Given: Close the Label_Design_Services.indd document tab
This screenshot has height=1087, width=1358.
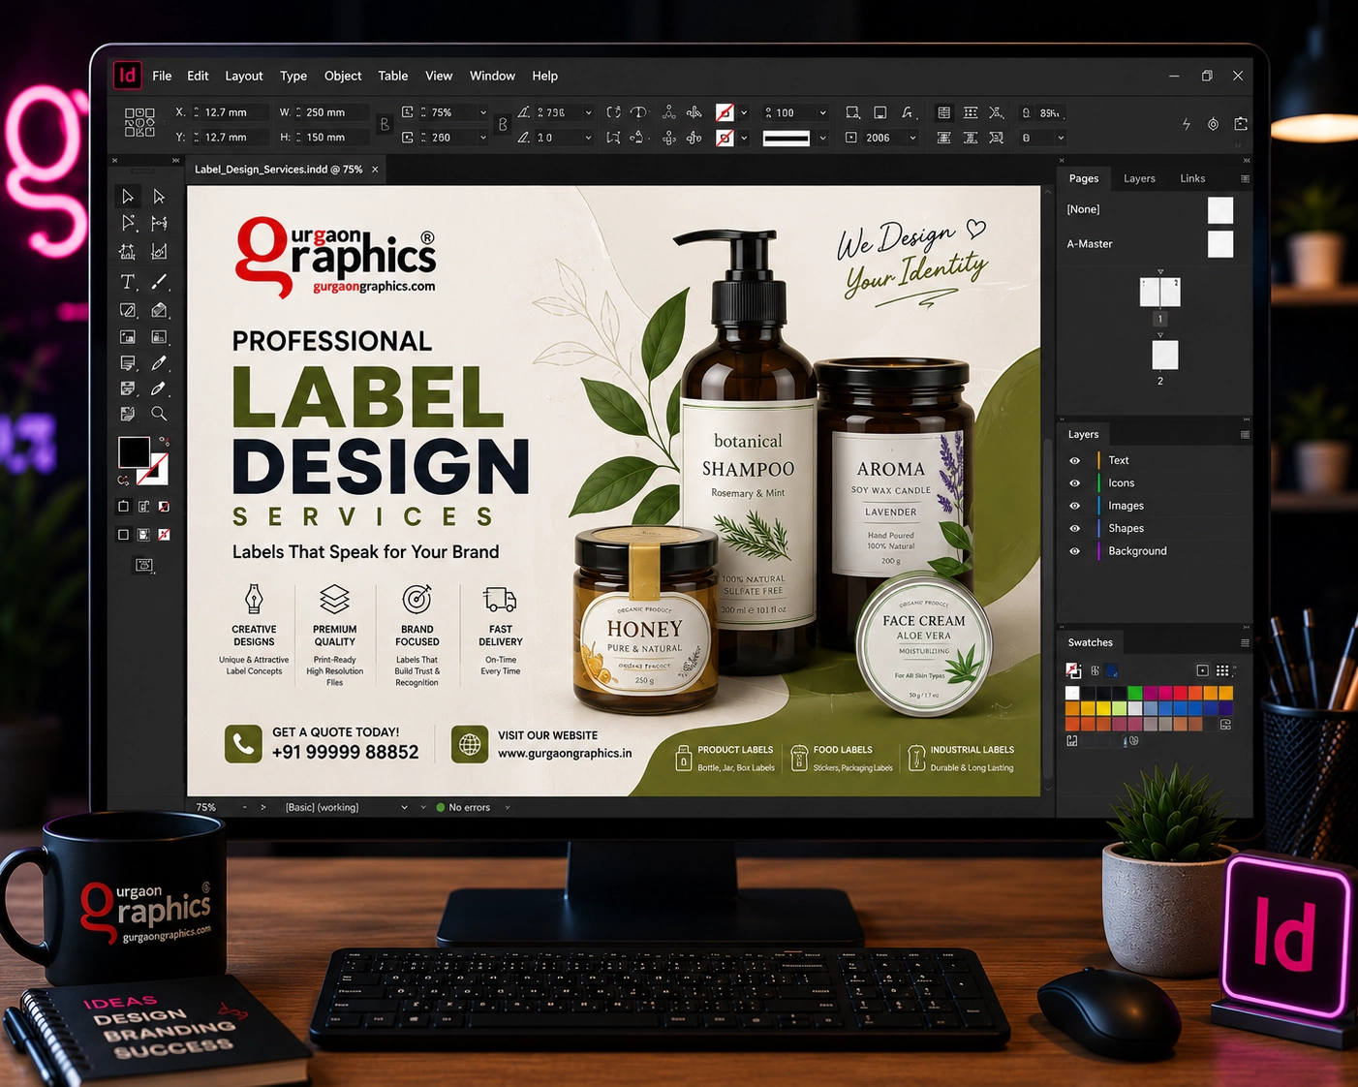Looking at the screenshot, I should pyautogui.click(x=375, y=170).
